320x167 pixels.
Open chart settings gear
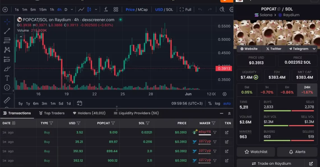click(x=231, y=9)
